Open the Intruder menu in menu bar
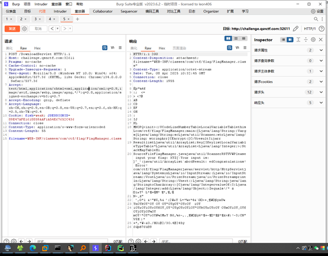 pyautogui.click(x=41, y=4)
